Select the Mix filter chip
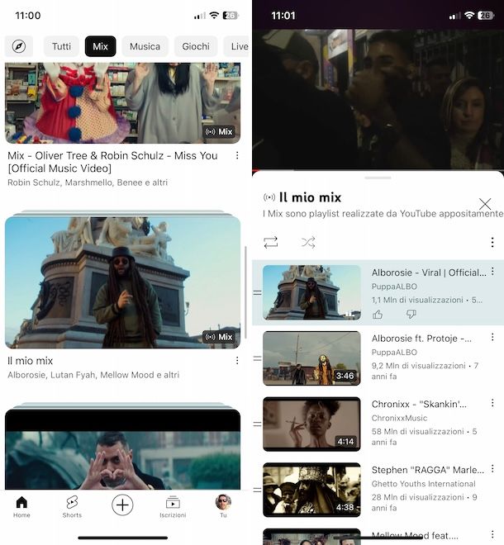Image resolution: width=504 pixels, height=545 pixels. (x=100, y=46)
